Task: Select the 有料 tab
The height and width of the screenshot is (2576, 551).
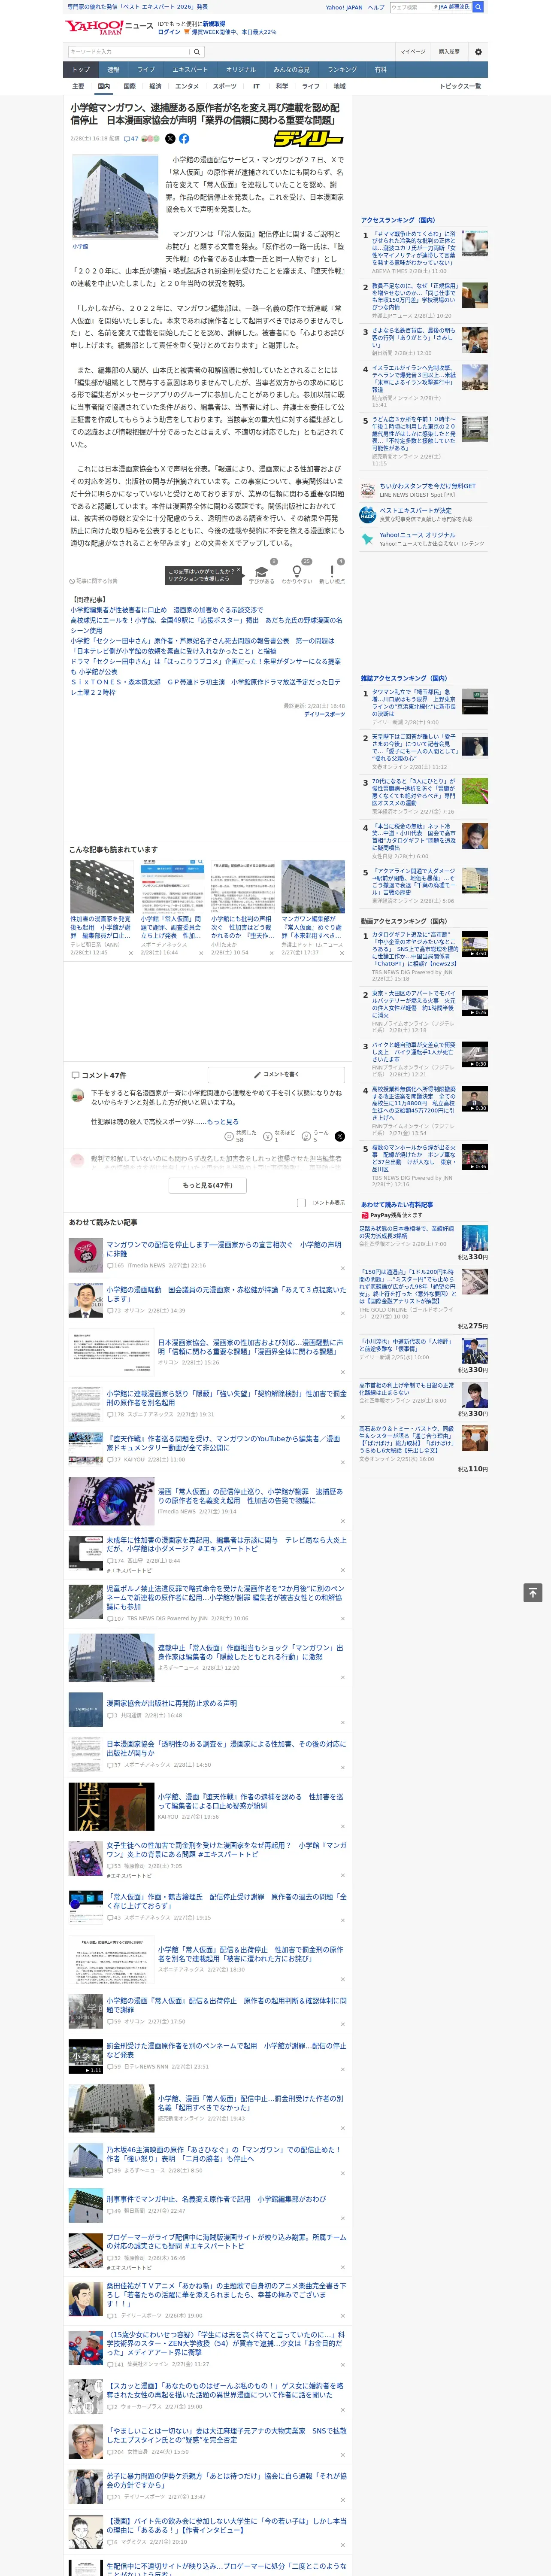Action: (380, 70)
